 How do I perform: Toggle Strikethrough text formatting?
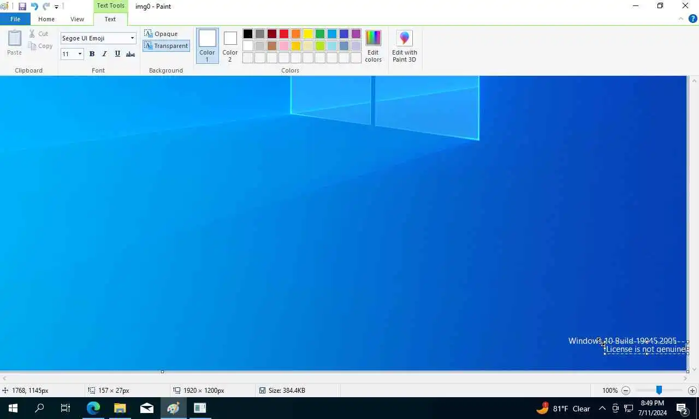tap(131, 54)
